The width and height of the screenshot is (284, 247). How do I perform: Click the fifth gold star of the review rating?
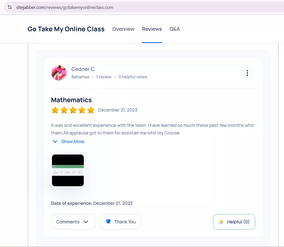click(91, 110)
